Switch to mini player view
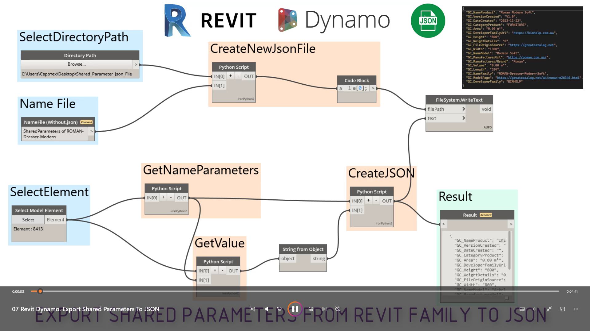The height and width of the screenshot is (331, 590). click(x=563, y=309)
